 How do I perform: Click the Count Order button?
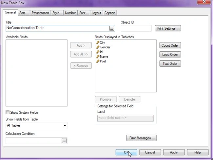point(170,45)
